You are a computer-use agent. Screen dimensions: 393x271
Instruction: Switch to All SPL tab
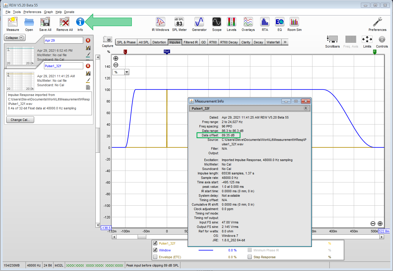point(144,42)
